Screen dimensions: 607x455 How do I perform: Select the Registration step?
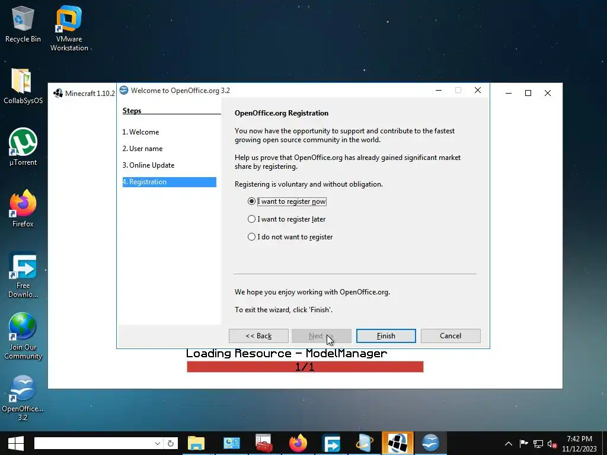coord(169,182)
